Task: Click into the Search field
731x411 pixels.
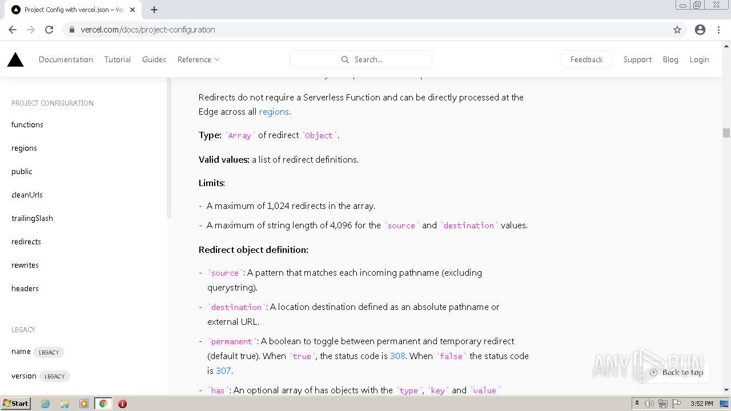Action: (361, 59)
